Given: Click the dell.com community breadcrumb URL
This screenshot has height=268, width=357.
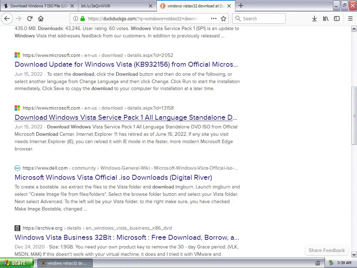Looking at the screenshot, I should click(x=130, y=168).
